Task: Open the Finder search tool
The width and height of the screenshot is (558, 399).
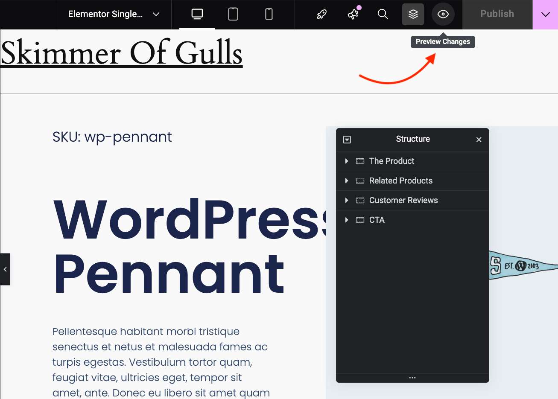Action: tap(383, 14)
